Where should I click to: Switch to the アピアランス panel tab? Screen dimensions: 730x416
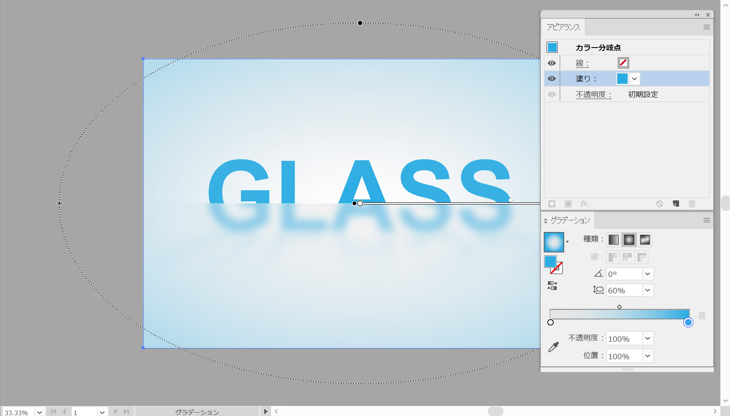[x=563, y=27]
